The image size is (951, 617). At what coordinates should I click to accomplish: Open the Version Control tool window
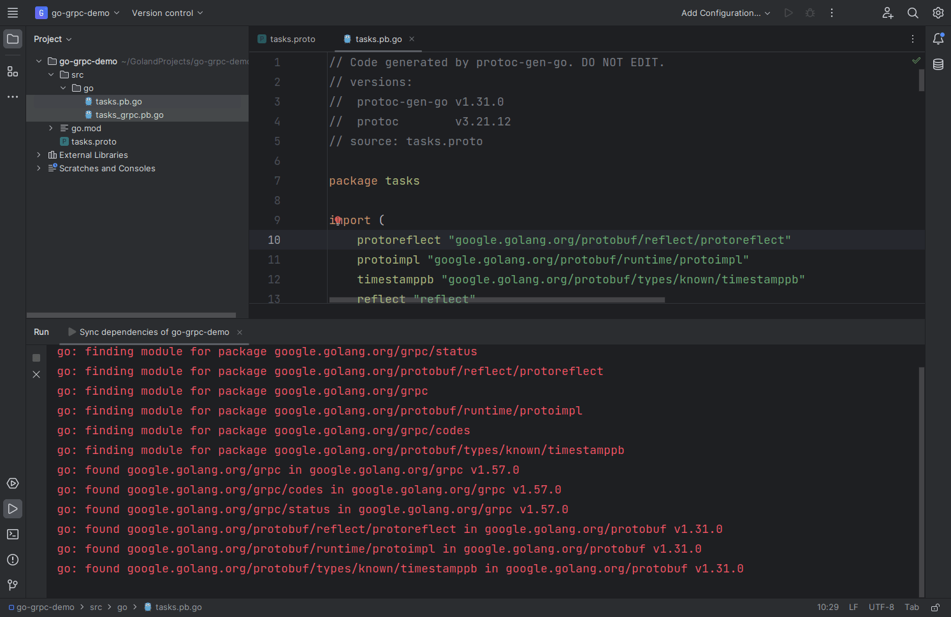(x=13, y=585)
